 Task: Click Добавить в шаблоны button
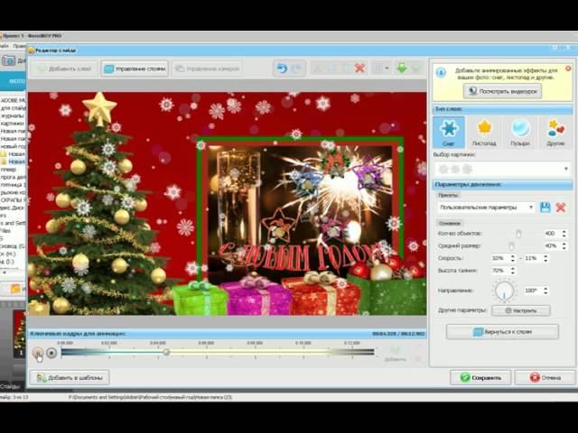pos(70,378)
